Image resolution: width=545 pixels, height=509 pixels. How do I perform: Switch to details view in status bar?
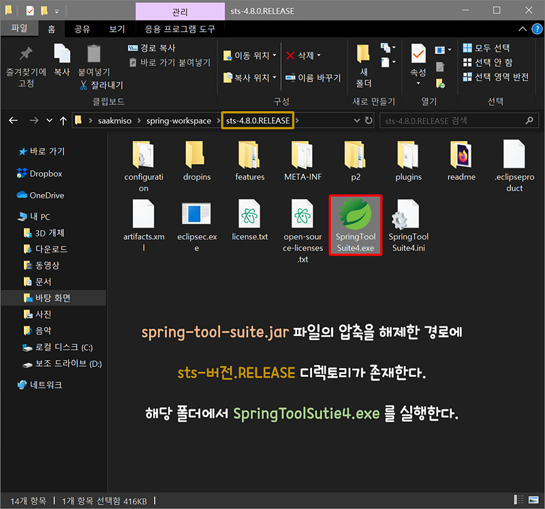pos(519,500)
